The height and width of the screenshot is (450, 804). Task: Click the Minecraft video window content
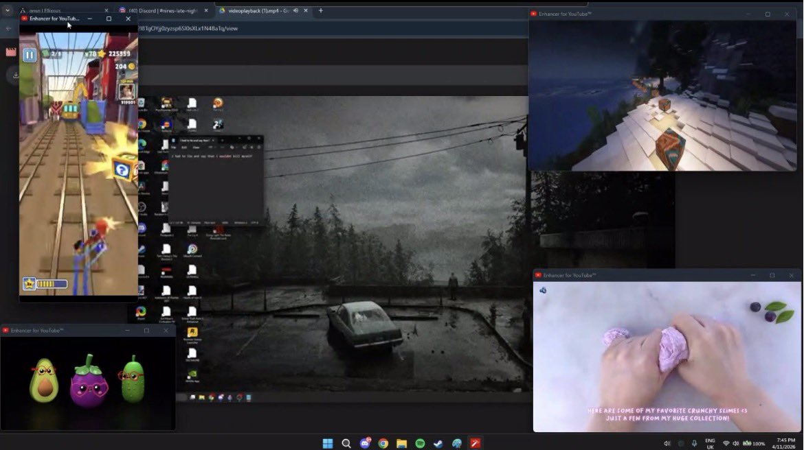coord(662,96)
